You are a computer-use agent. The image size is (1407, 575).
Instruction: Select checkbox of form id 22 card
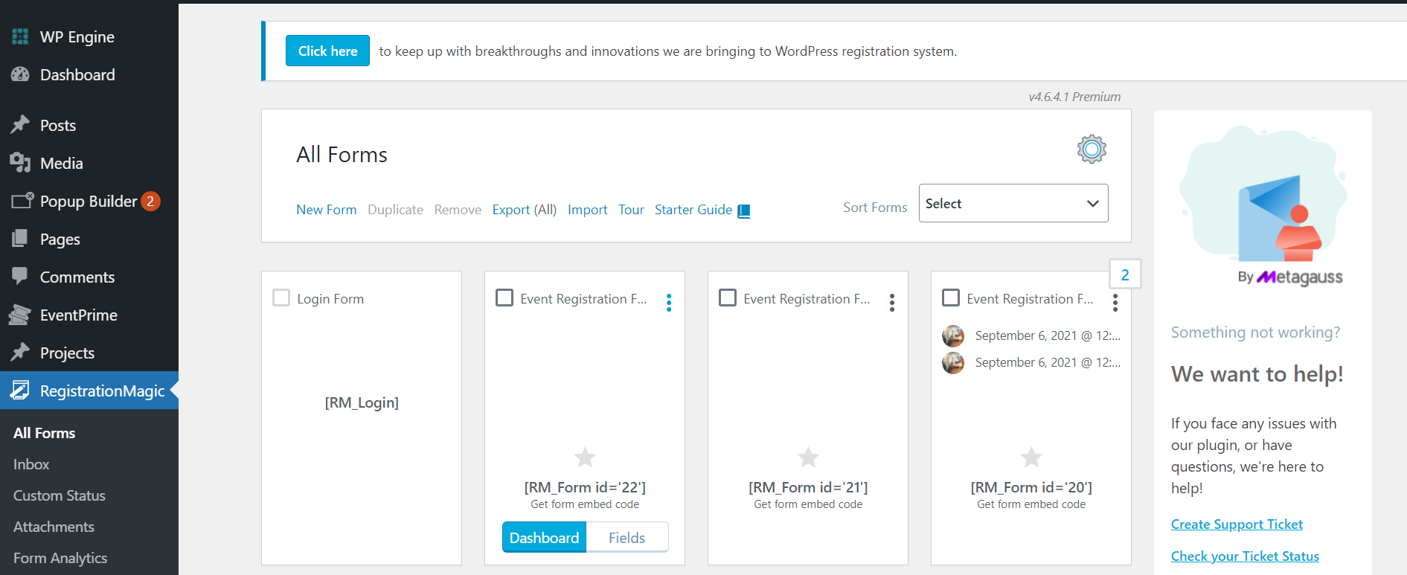tap(504, 298)
